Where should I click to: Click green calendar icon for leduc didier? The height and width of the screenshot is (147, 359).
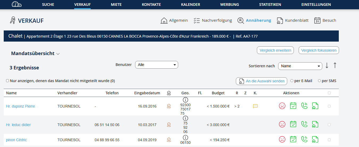pos(293,124)
